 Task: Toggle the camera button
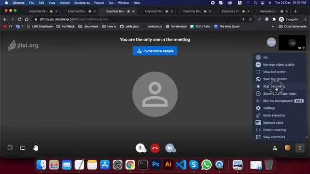[x=170, y=148]
